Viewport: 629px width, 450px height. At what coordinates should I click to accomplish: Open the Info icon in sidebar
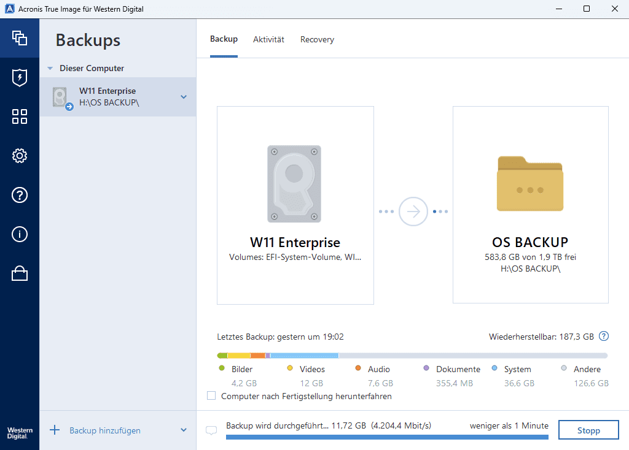pyautogui.click(x=20, y=234)
